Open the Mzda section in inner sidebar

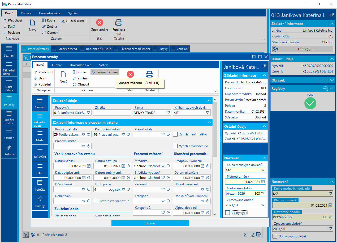[40, 136]
